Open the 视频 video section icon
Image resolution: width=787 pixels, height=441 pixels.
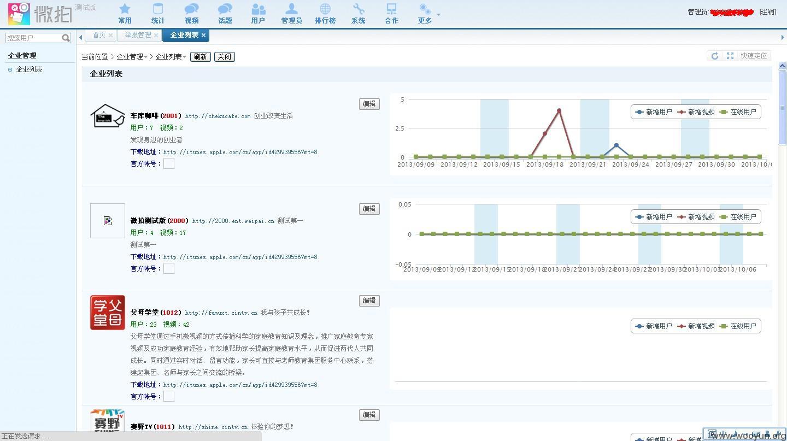191,9
